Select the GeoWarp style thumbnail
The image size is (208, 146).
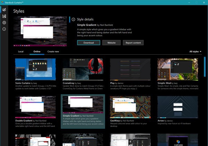130,107
